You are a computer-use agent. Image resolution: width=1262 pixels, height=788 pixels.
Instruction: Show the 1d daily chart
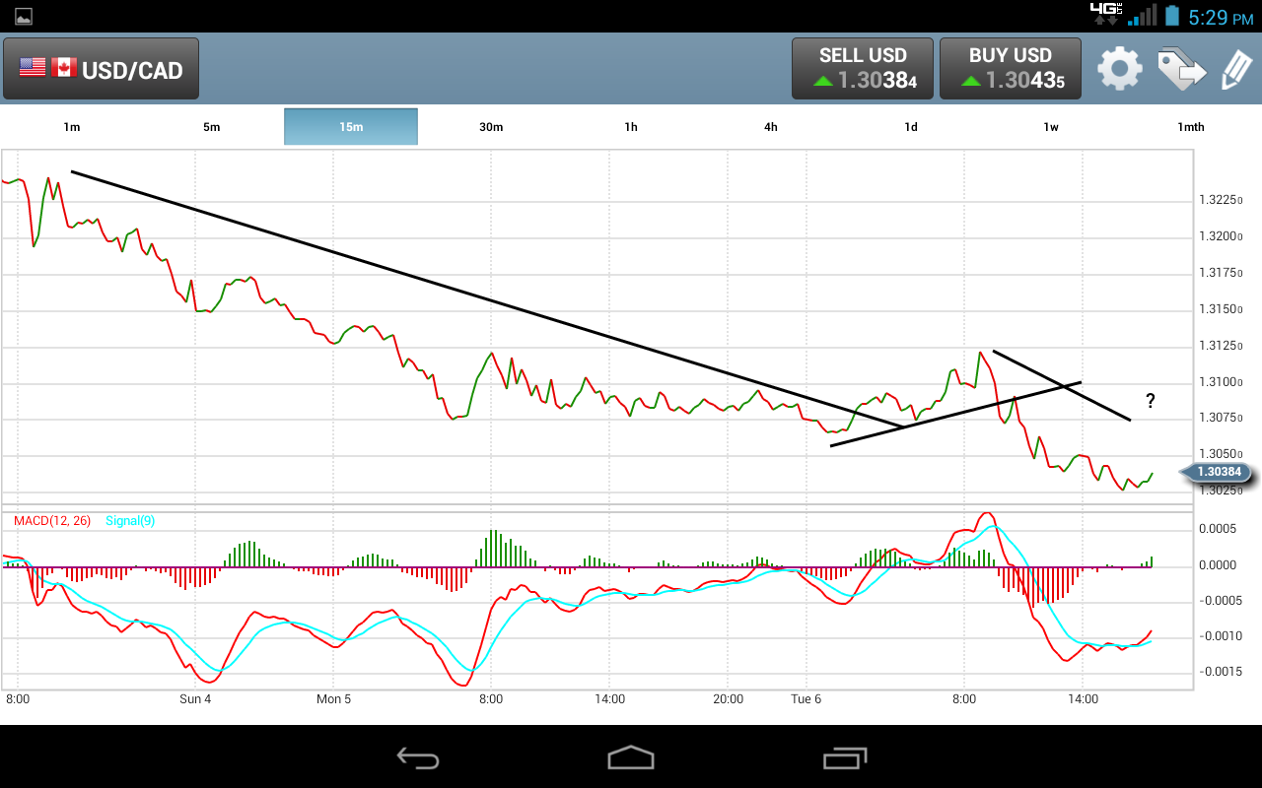click(x=911, y=127)
